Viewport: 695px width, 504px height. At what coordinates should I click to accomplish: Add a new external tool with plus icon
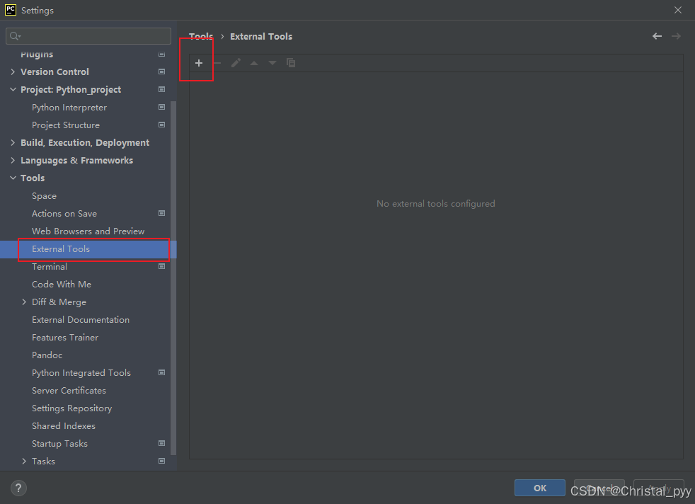(199, 63)
